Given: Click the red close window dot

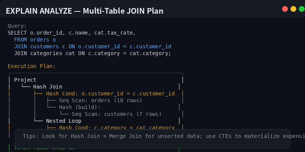Looking at the screenshot, I should tap(285, 9).
